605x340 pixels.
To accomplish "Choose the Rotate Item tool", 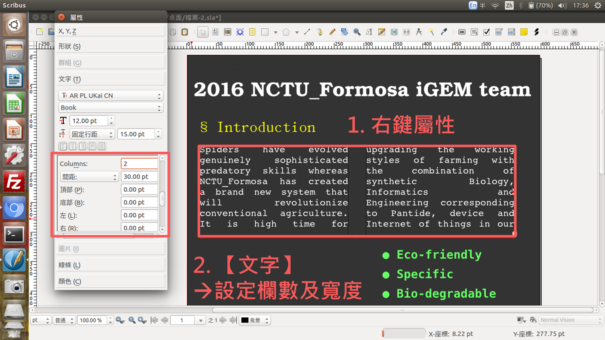I will point(344,32).
